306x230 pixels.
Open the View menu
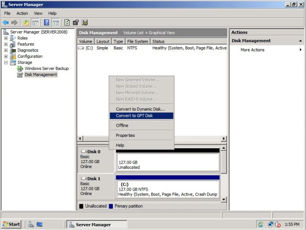click(38, 13)
